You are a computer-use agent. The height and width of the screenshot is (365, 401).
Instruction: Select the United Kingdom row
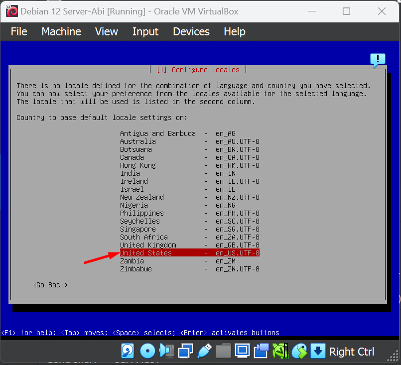190,245
